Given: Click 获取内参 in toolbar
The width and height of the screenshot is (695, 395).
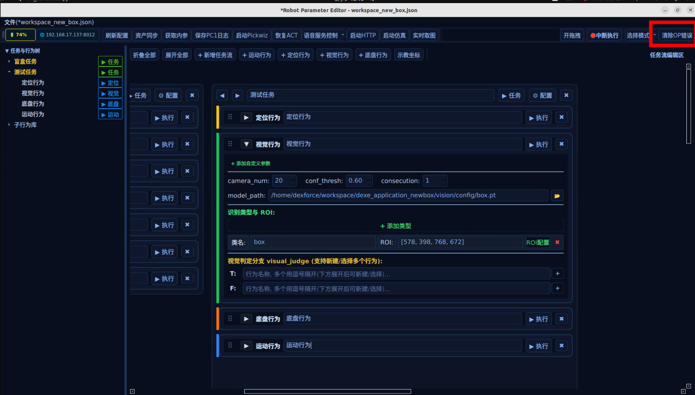Looking at the screenshot, I should 176,35.
